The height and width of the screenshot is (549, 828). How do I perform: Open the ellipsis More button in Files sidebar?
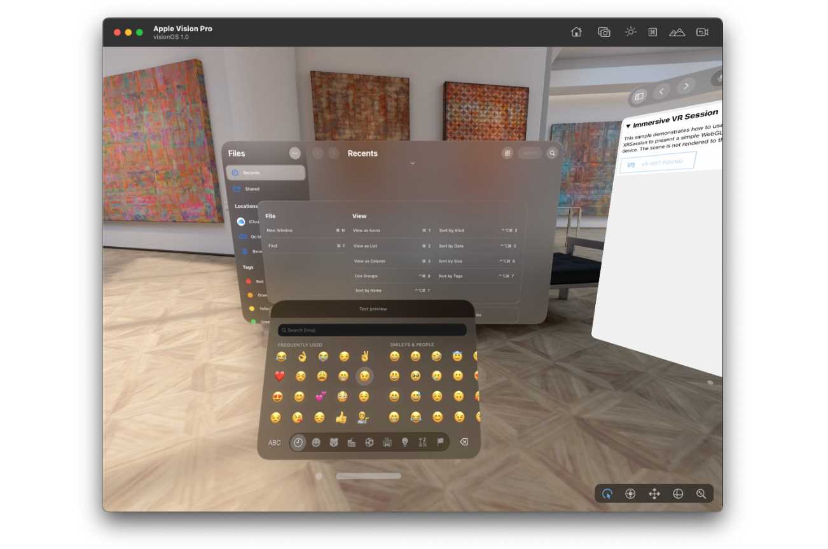294,153
